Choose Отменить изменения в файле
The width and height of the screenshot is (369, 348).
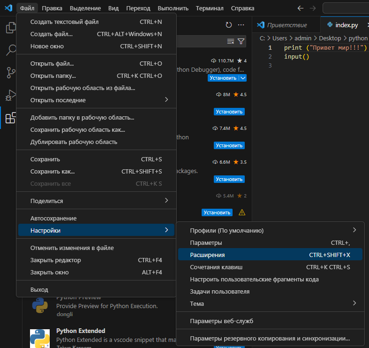[x=96, y=248]
